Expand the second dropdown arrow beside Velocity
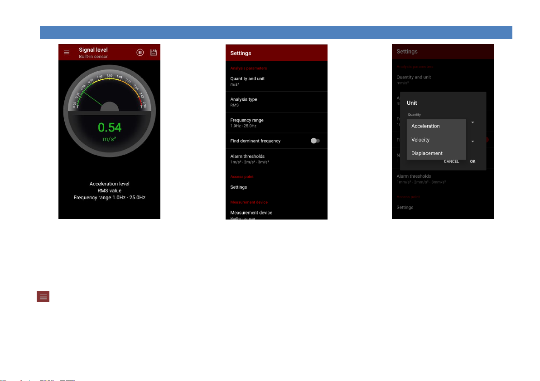 472,142
